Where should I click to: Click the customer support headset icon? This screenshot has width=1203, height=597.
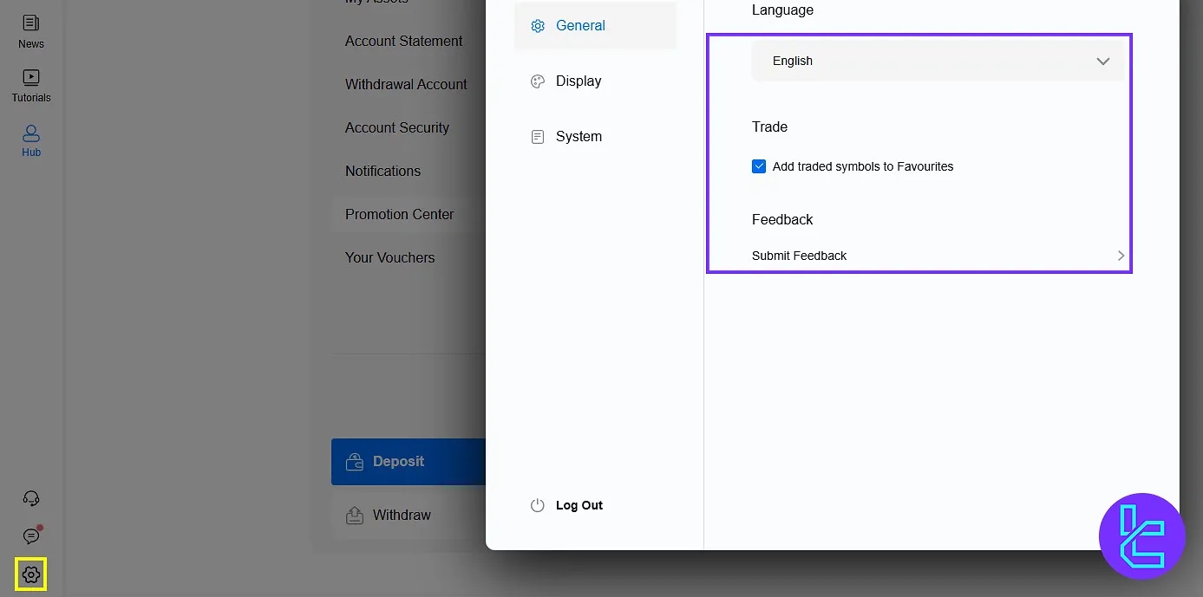(31, 498)
